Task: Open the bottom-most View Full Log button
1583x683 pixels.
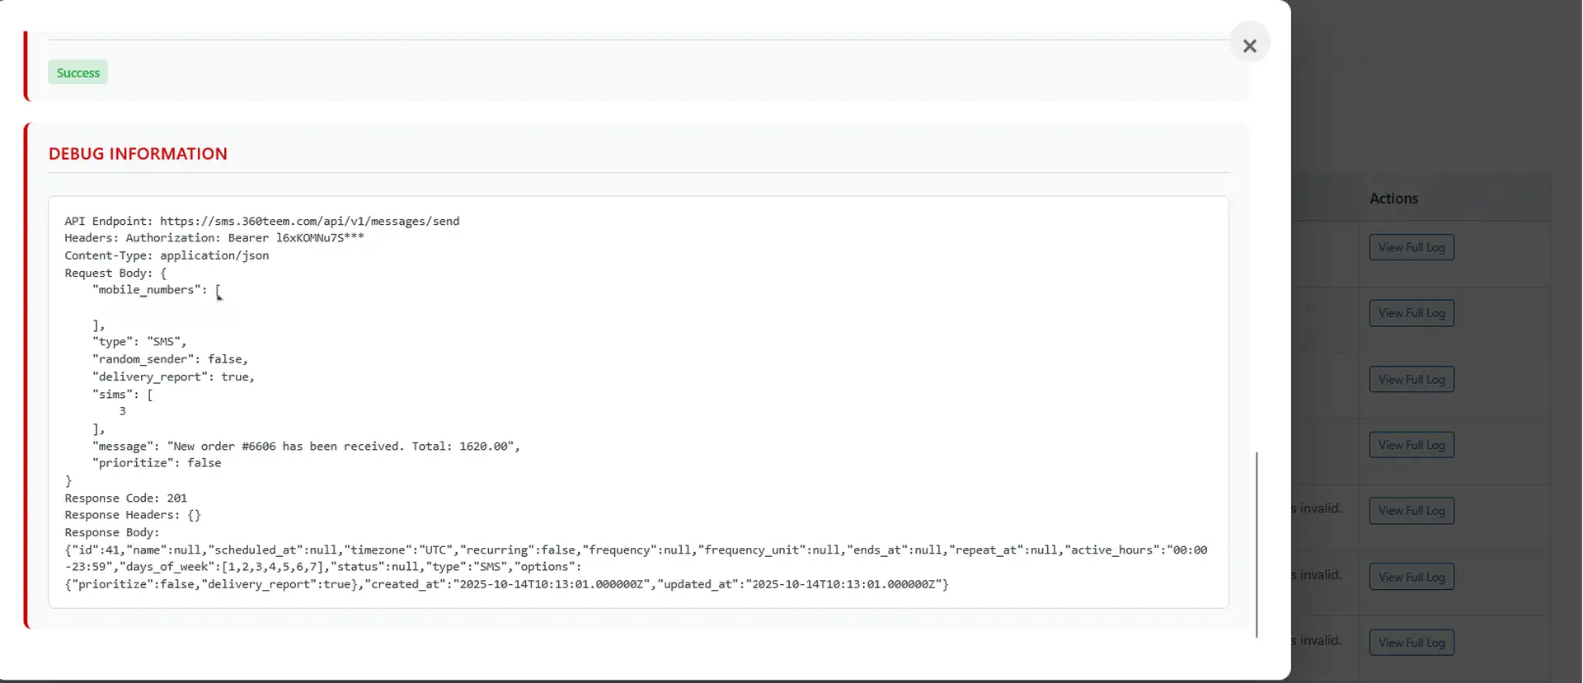Action: pyautogui.click(x=1412, y=643)
